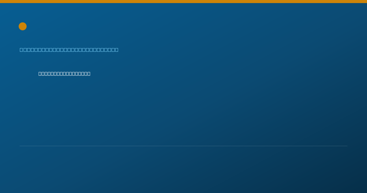Click empty space right of orange circle
367x193 pixels.
click(x=183, y=26)
